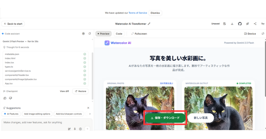Screen dimensions: 266x139
Task: Click the services/geminiService.ts file row
Action: coord(45,71)
